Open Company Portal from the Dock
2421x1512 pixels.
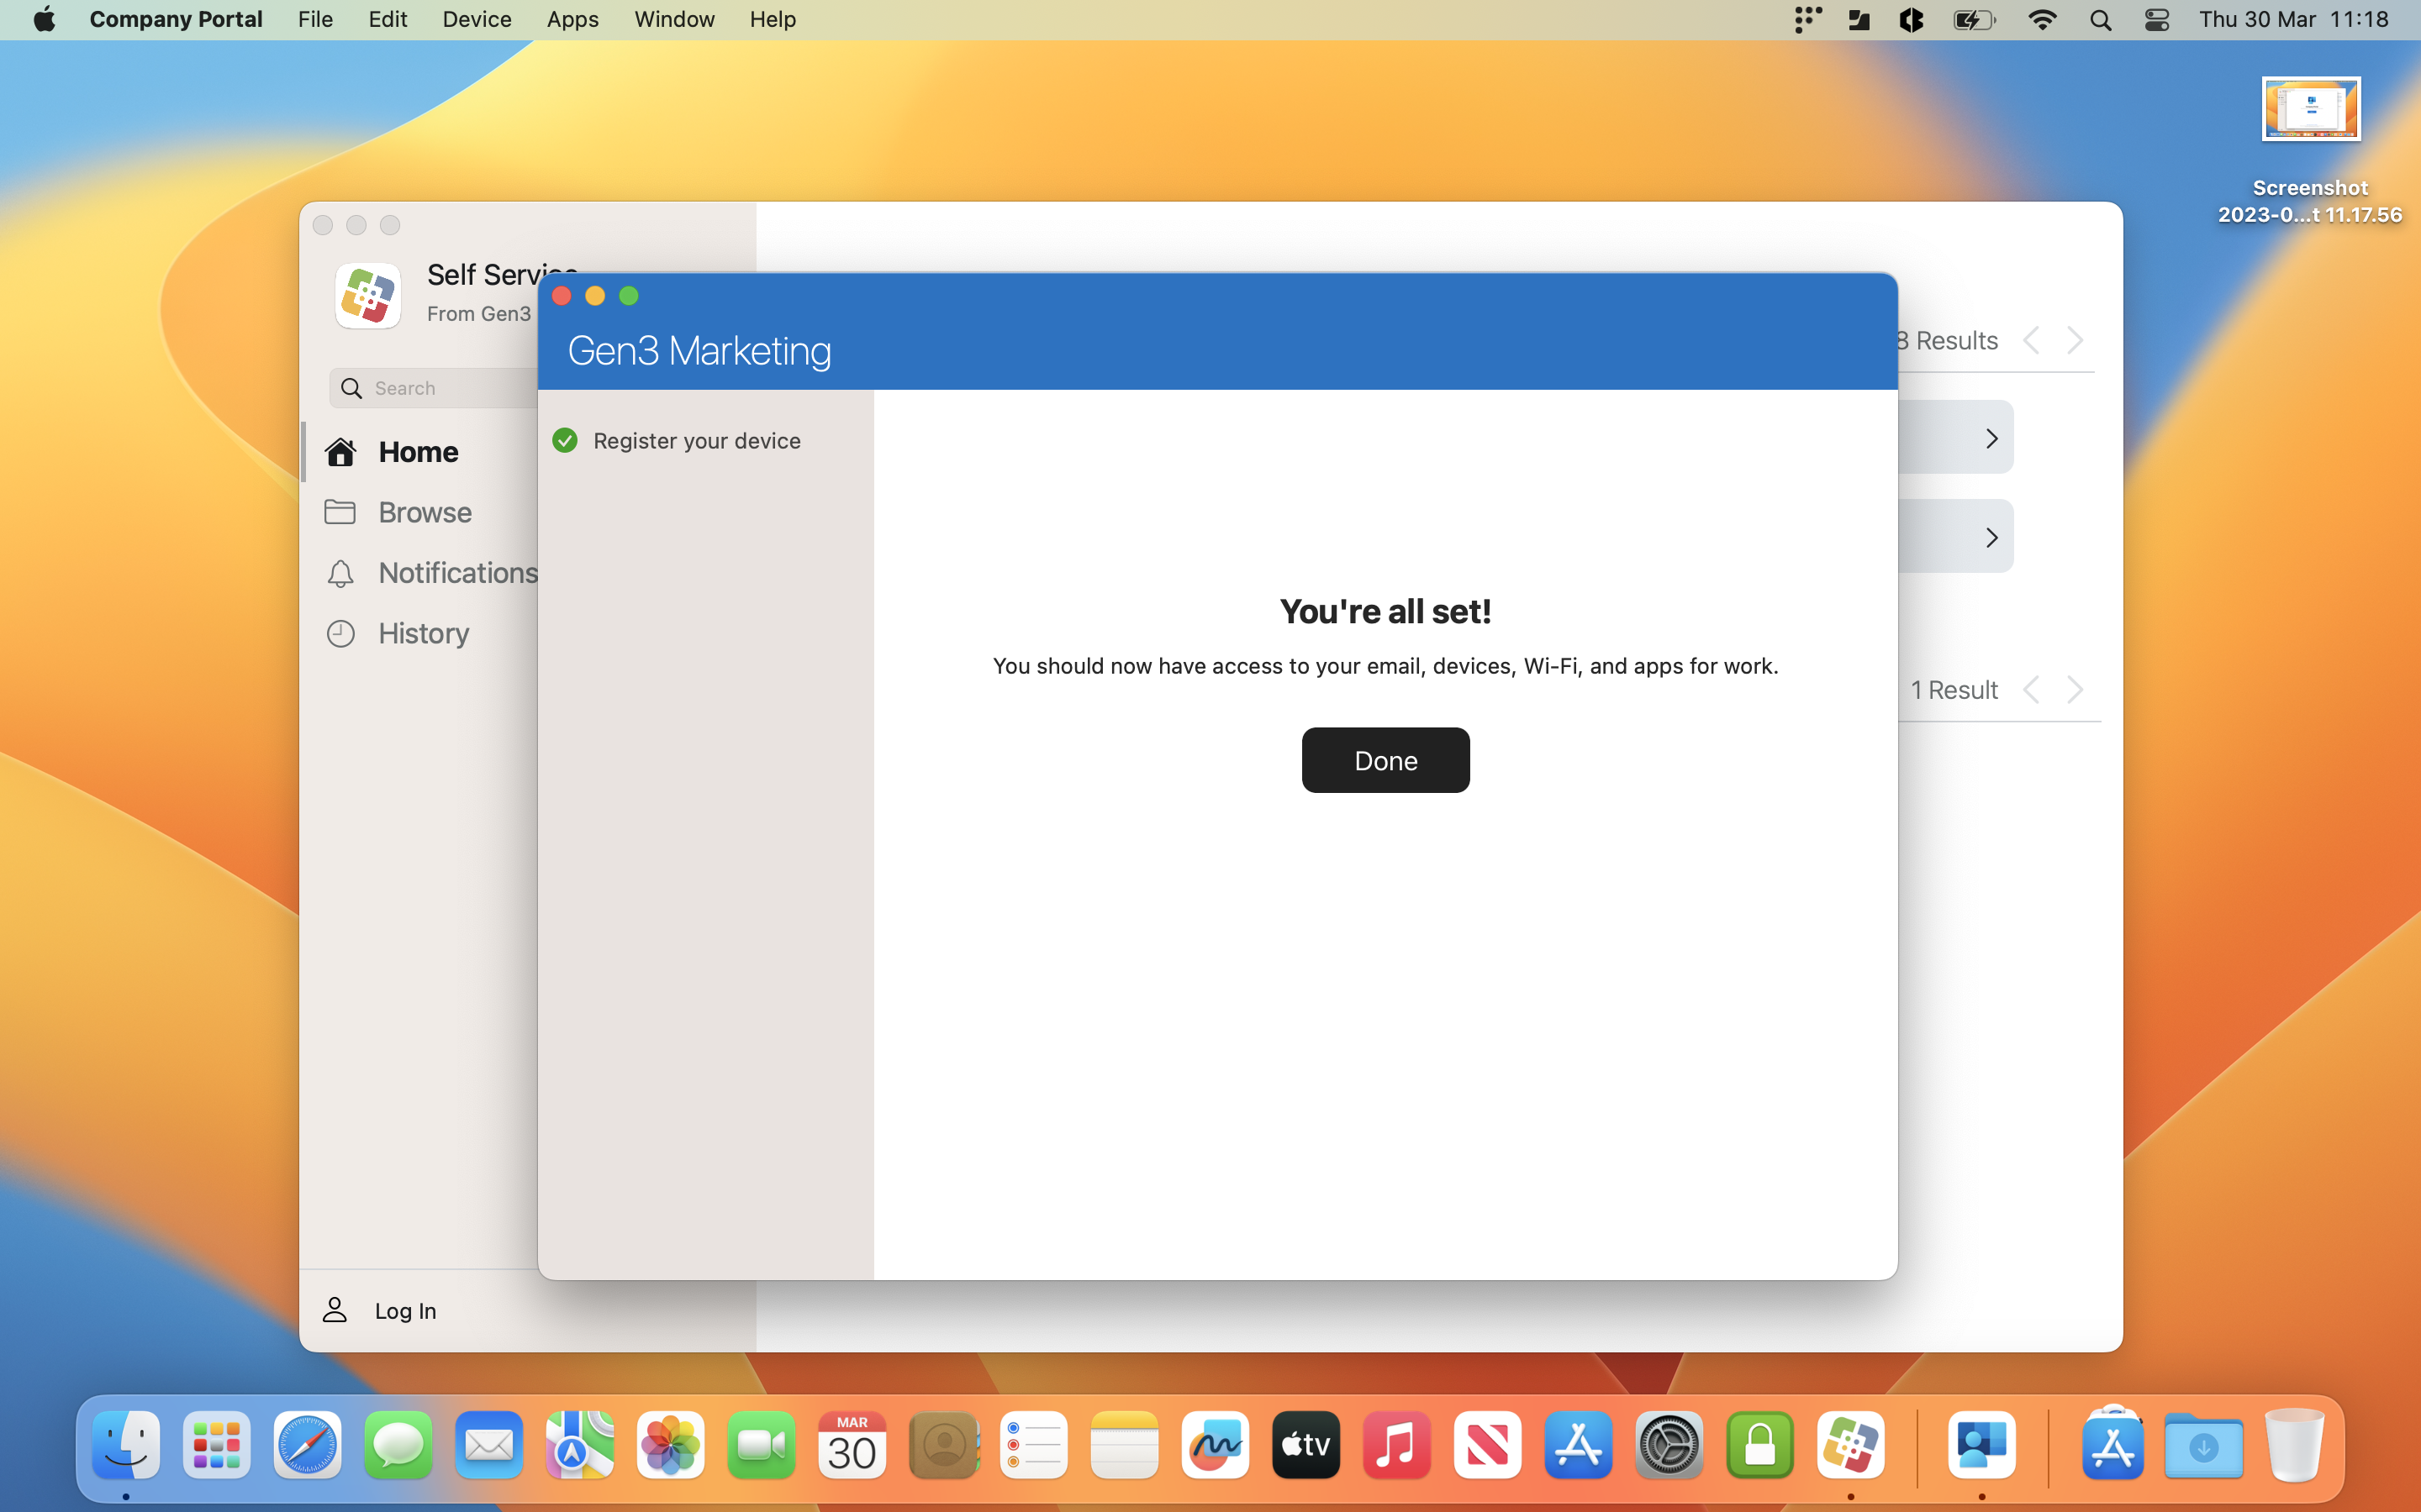[x=1982, y=1445]
